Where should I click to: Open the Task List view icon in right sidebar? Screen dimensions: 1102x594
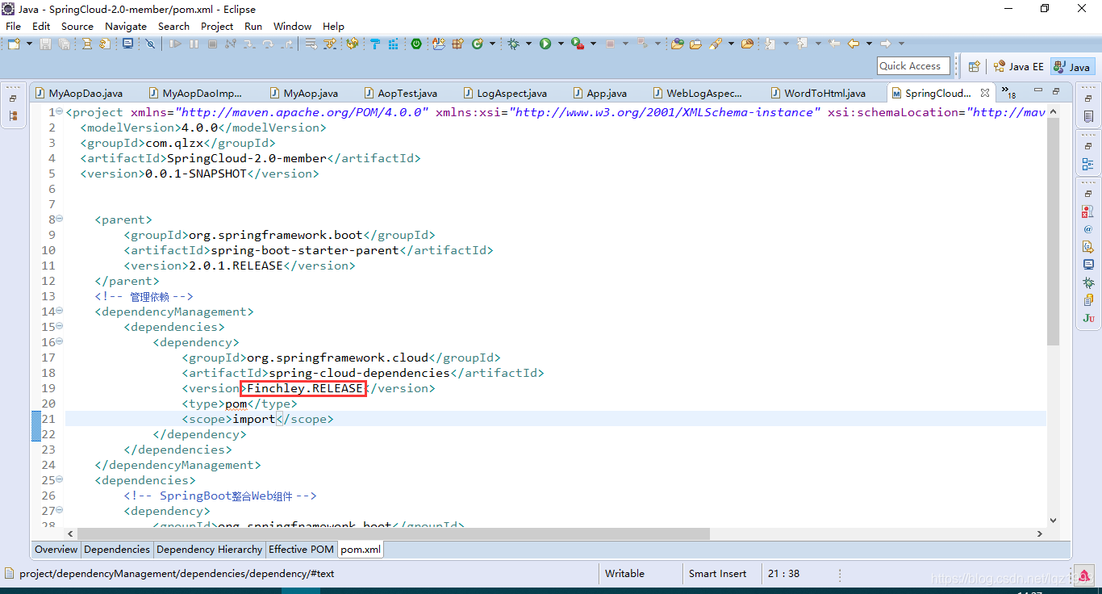pyautogui.click(x=1088, y=117)
